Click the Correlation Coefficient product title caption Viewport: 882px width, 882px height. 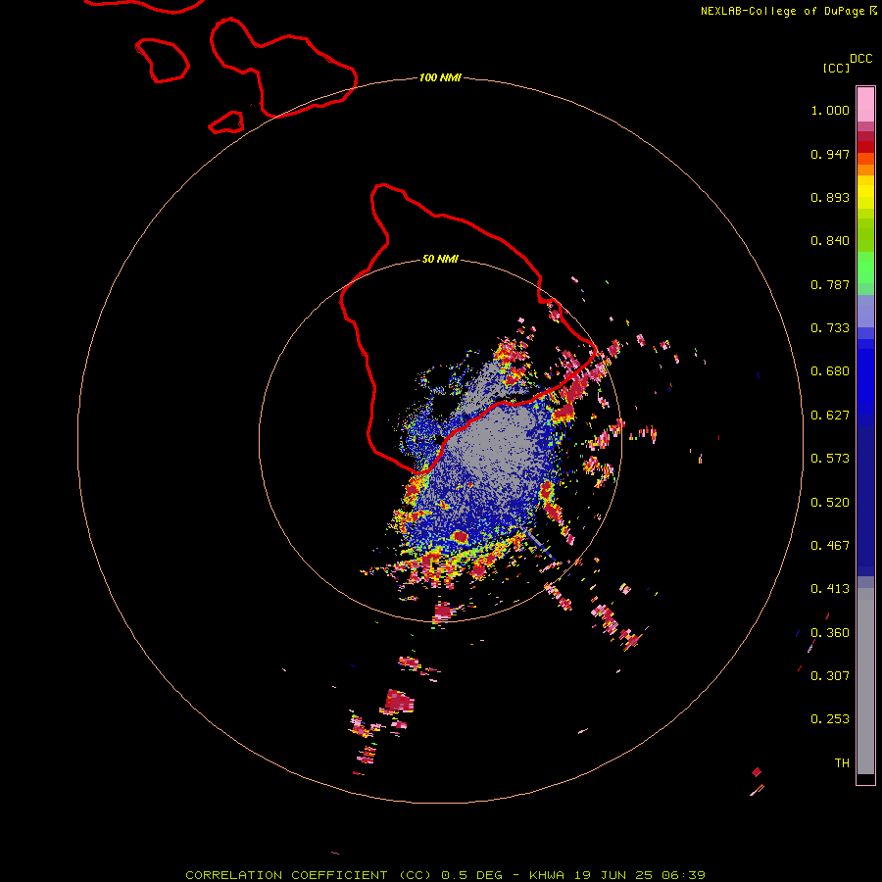tap(445, 875)
